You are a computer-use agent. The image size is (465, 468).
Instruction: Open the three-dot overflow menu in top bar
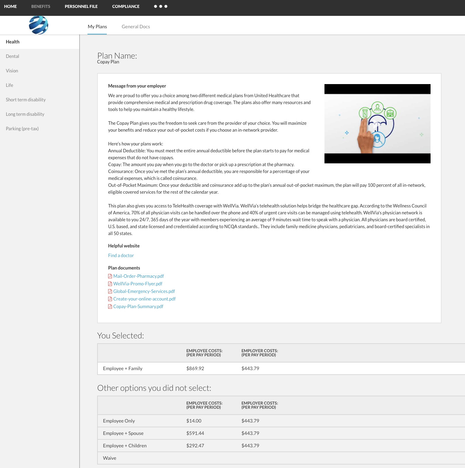pos(161,6)
